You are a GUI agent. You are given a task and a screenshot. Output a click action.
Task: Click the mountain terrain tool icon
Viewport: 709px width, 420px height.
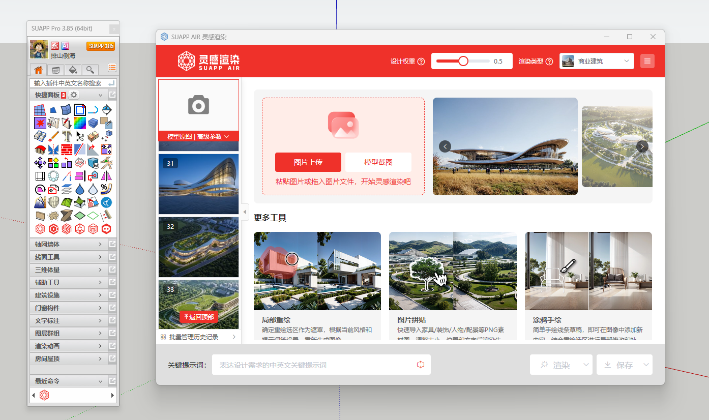pos(40,203)
